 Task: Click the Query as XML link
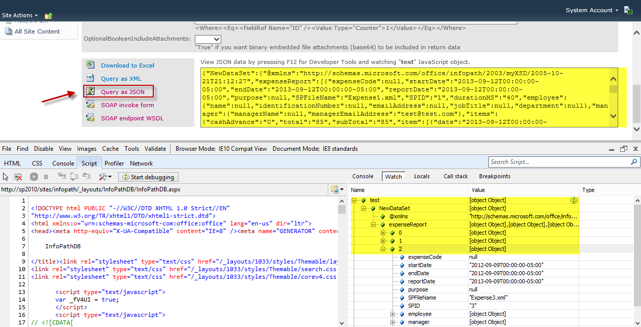point(121,79)
